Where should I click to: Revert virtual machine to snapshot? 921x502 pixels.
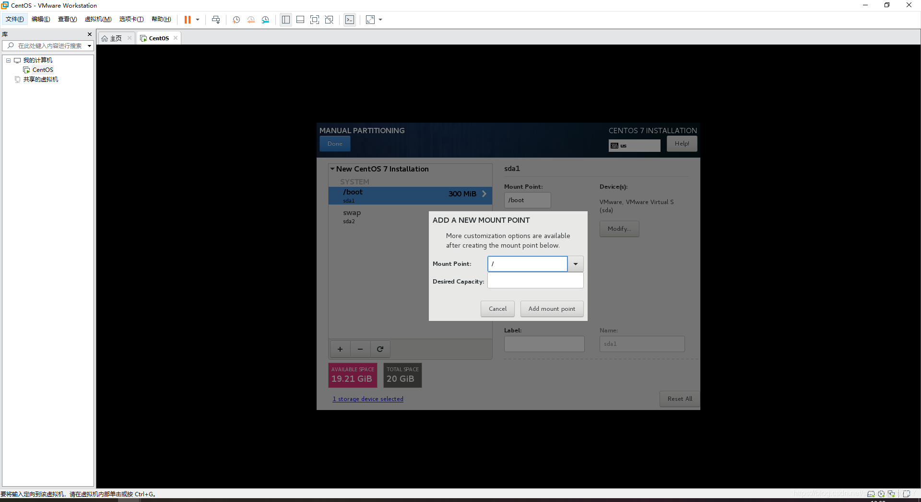[251, 20]
